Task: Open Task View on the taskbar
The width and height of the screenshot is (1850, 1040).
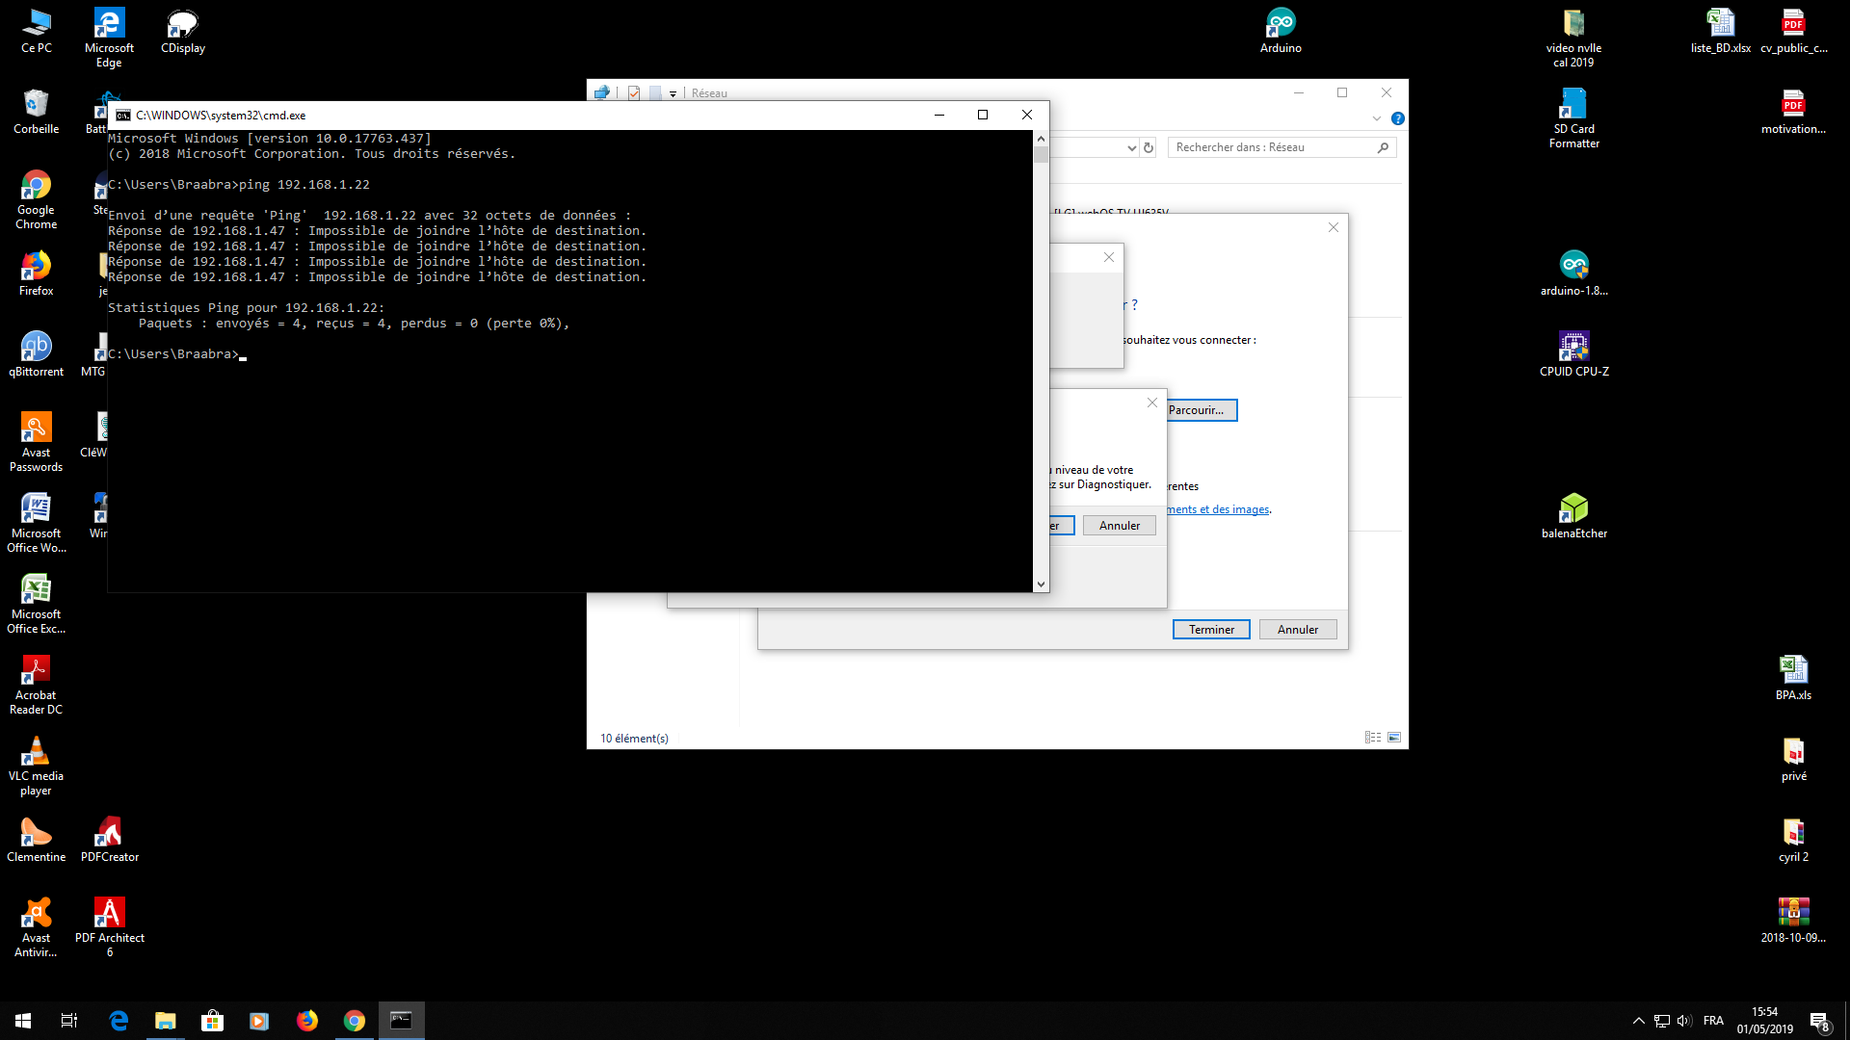Action: (x=69, y=1021)
